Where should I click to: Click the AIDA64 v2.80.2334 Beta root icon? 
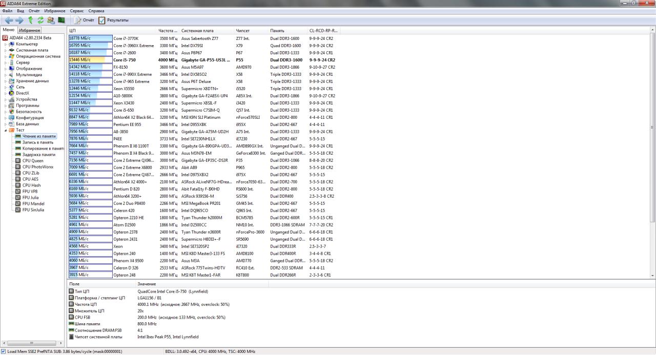[5, 38]
